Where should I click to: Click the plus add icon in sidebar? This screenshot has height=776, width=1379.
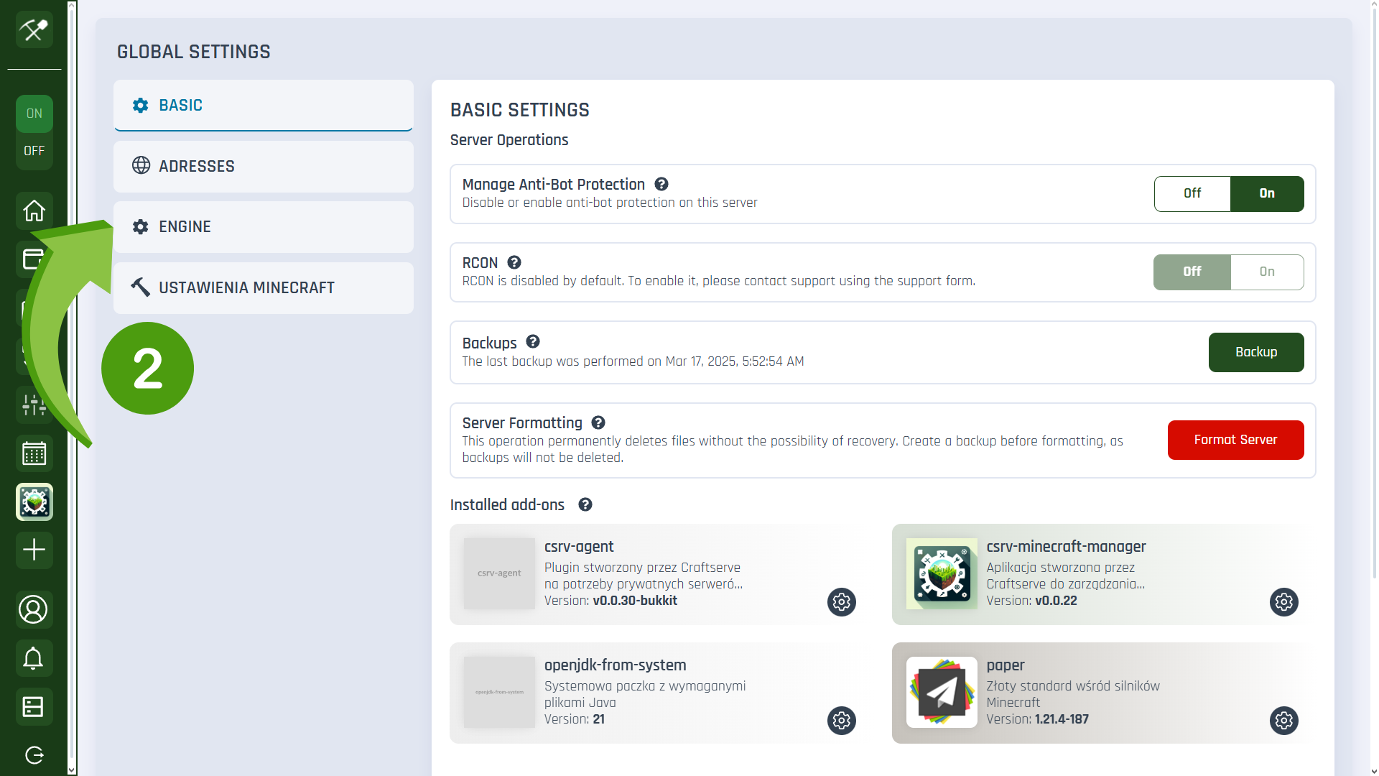pyautogui.click(x=34, y=550)
